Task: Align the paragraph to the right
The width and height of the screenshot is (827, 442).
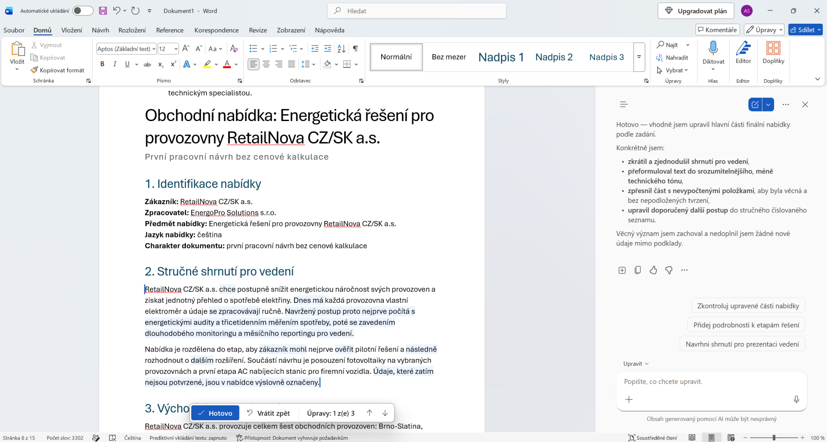Action: click(x=279, y=64)
